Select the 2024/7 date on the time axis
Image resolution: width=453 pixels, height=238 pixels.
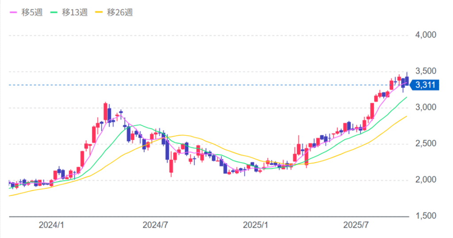(155, 225)
